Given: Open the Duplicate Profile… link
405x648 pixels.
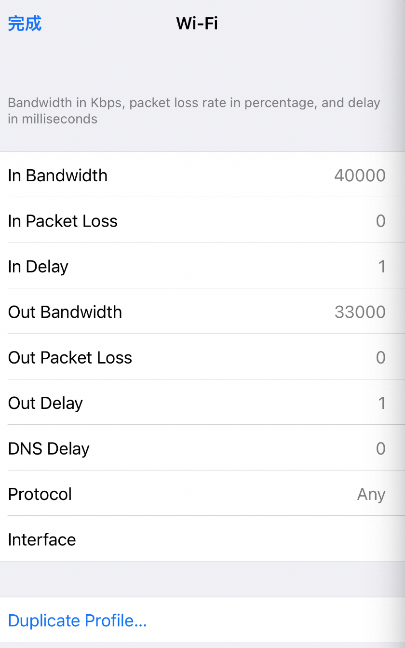Looking at the screenshot, I should coord(77,620).
